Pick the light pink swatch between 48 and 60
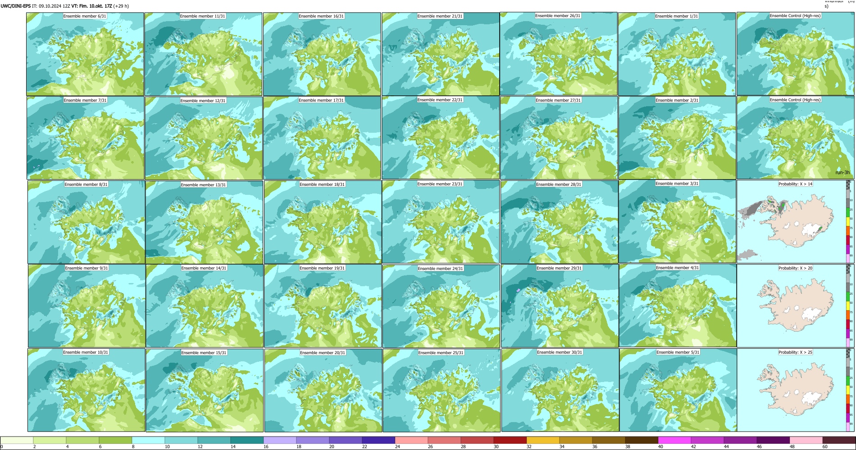Viewport: 856px width, 450px height. click(x=806, y=440)
